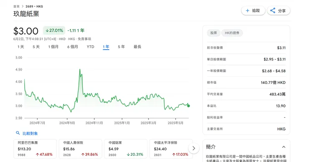
Task: Collapse the 簡介 section with chevron
Action: (x=284, y=147)
